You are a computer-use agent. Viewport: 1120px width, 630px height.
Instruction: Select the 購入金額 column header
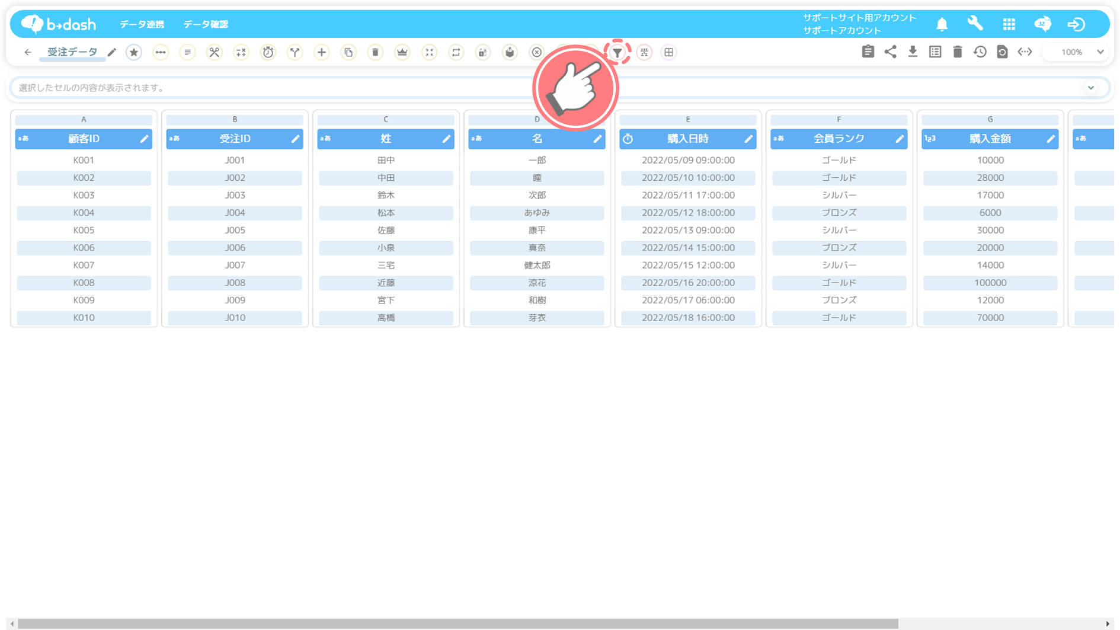click(990, 139)
